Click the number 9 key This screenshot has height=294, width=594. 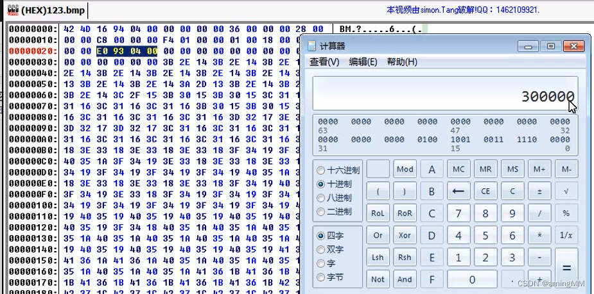coord(512,213)
